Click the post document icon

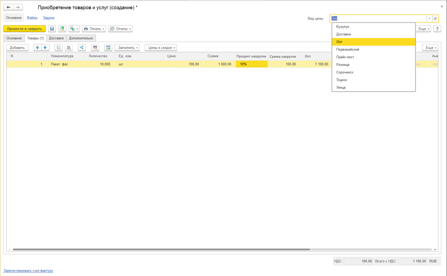[x=62, y=29]
